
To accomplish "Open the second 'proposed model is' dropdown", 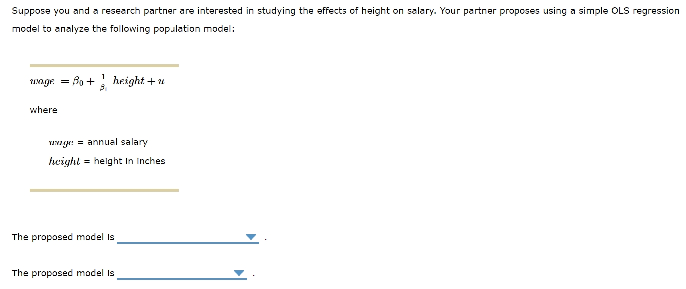I will pyautogui.click(x=238, y=273).
